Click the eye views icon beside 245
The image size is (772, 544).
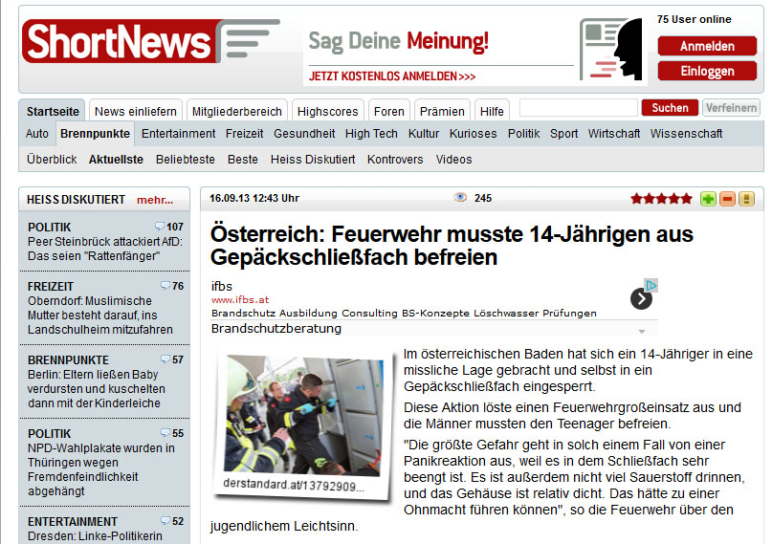pyautogui.click(x=460, y=197)
